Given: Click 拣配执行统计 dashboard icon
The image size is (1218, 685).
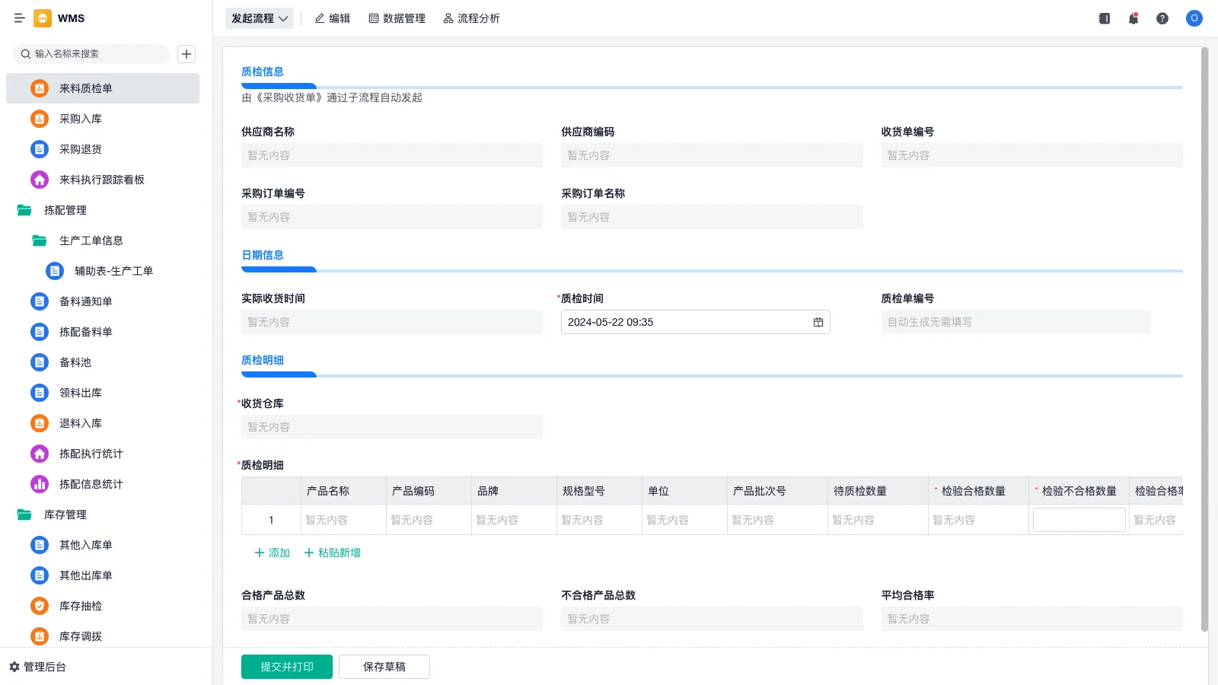Looking at the screenshot, I should pos(40,454).
